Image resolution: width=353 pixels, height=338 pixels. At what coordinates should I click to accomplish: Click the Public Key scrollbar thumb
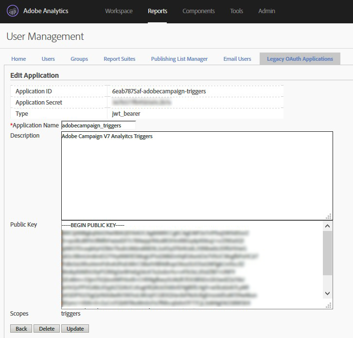click(x=327, y=253)
